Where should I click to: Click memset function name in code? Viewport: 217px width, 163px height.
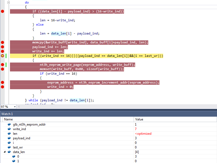coord(45,69)
